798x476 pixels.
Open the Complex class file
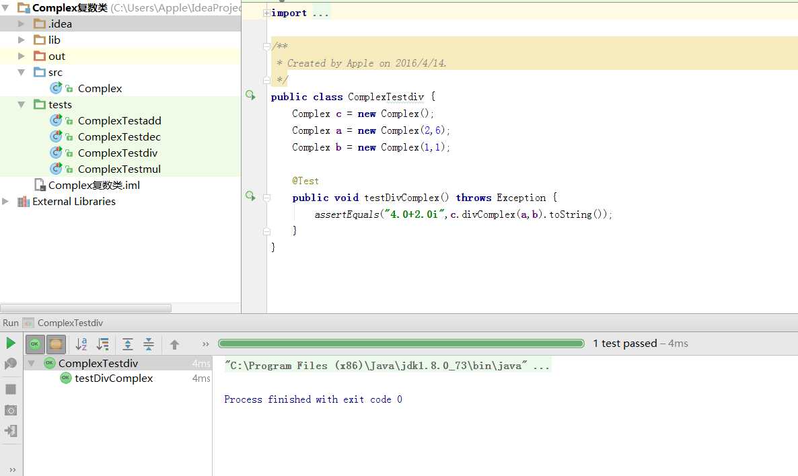(99, 89)
